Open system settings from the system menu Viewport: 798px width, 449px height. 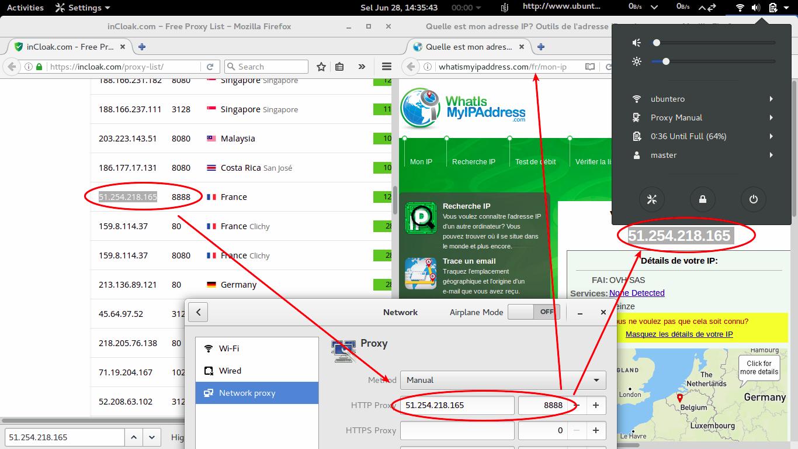coord(652,199)
